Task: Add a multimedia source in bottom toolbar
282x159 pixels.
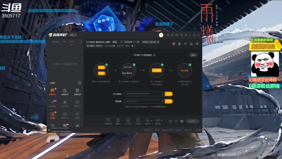Action: coord(138,121)
